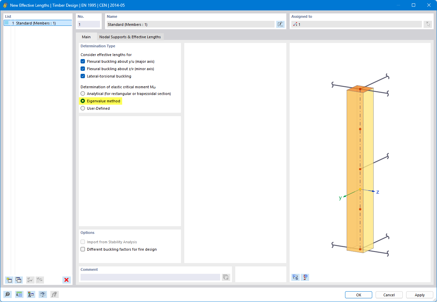Click the Options section heading
The width and height of the screenshot is (437, 302).
tap(87, 233)
